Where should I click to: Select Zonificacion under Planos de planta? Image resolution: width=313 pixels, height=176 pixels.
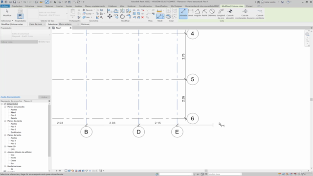(16, 132)
